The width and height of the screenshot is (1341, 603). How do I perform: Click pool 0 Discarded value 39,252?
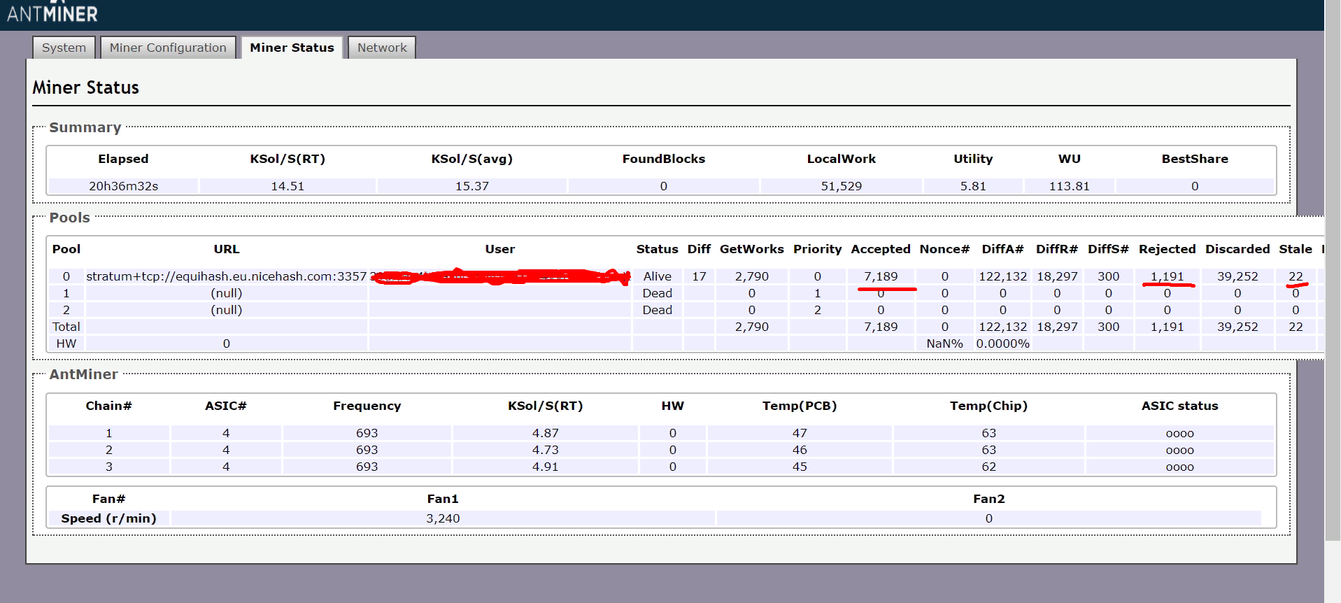click(1237, 276)
